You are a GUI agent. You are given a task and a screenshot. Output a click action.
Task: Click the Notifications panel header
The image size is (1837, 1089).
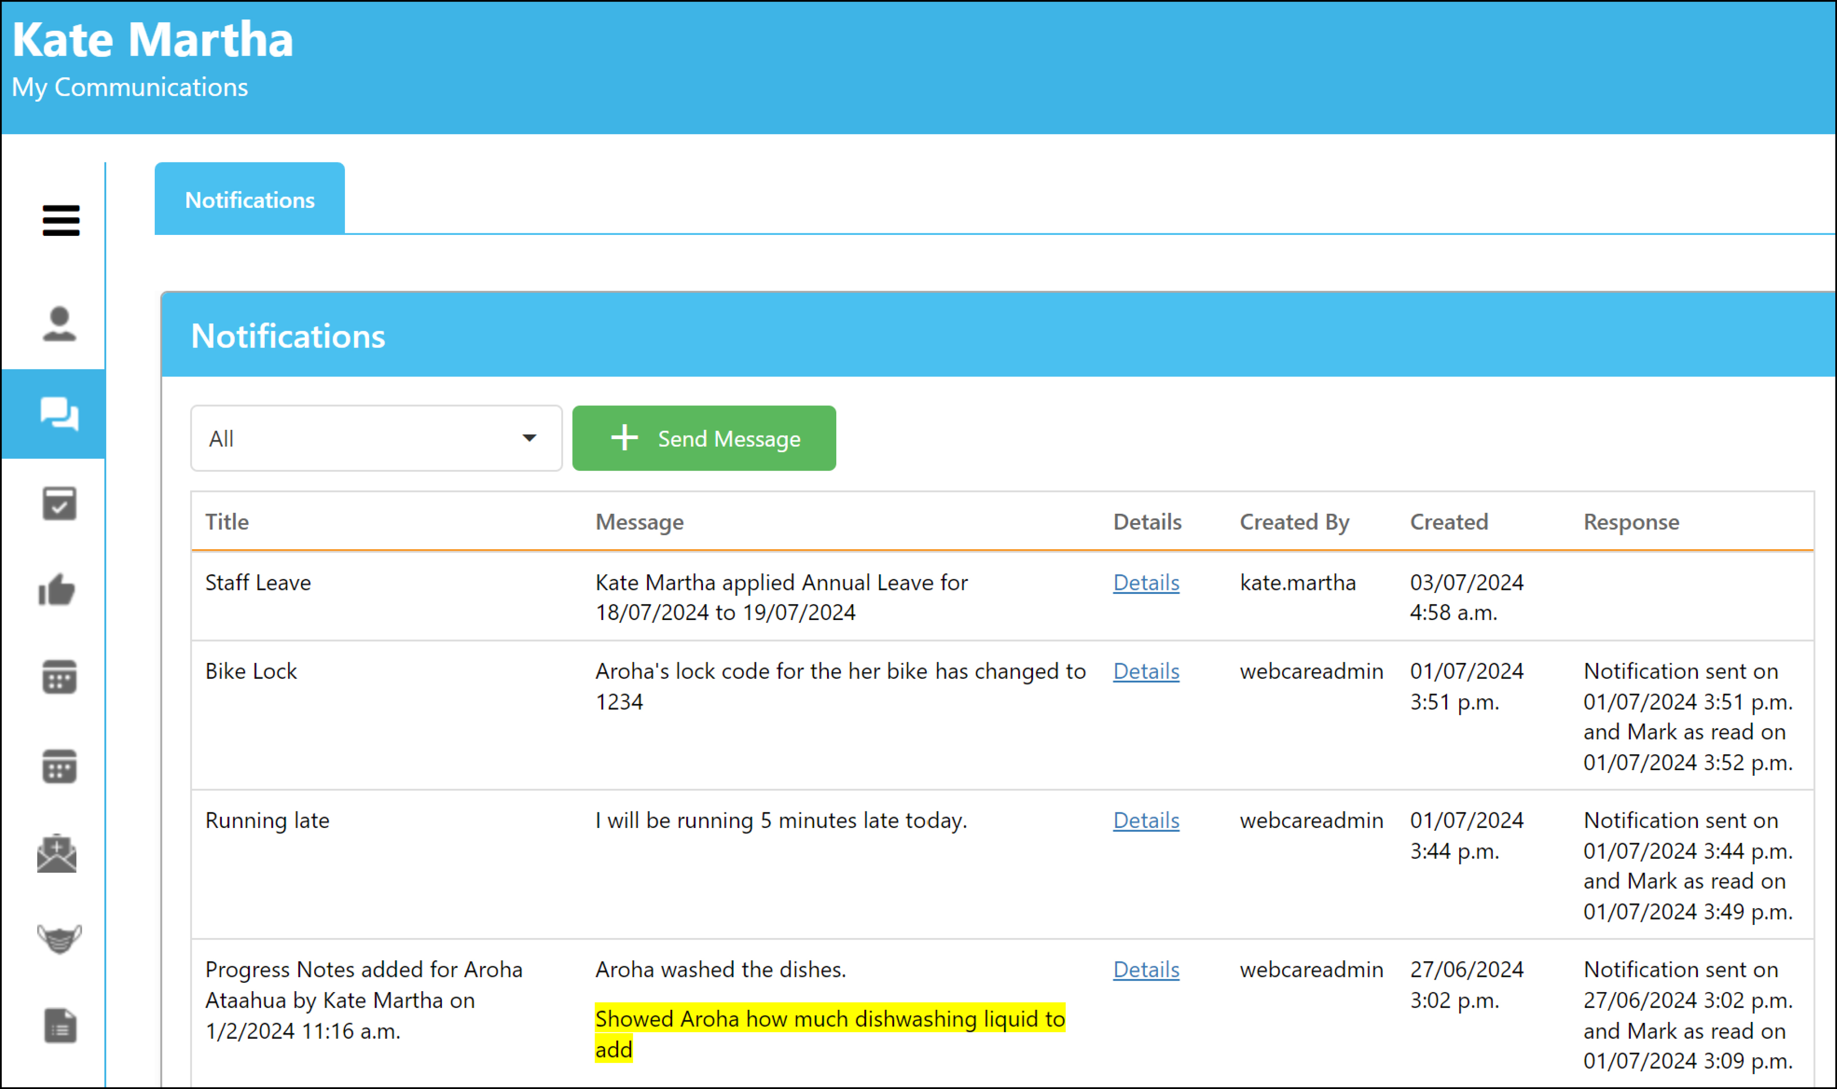pyautogui.click(x=999, y=335)
